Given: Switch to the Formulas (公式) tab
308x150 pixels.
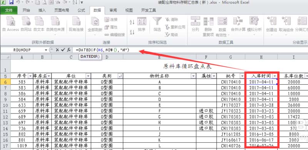Looking at the screenshot, I should [x=81, y=10].
